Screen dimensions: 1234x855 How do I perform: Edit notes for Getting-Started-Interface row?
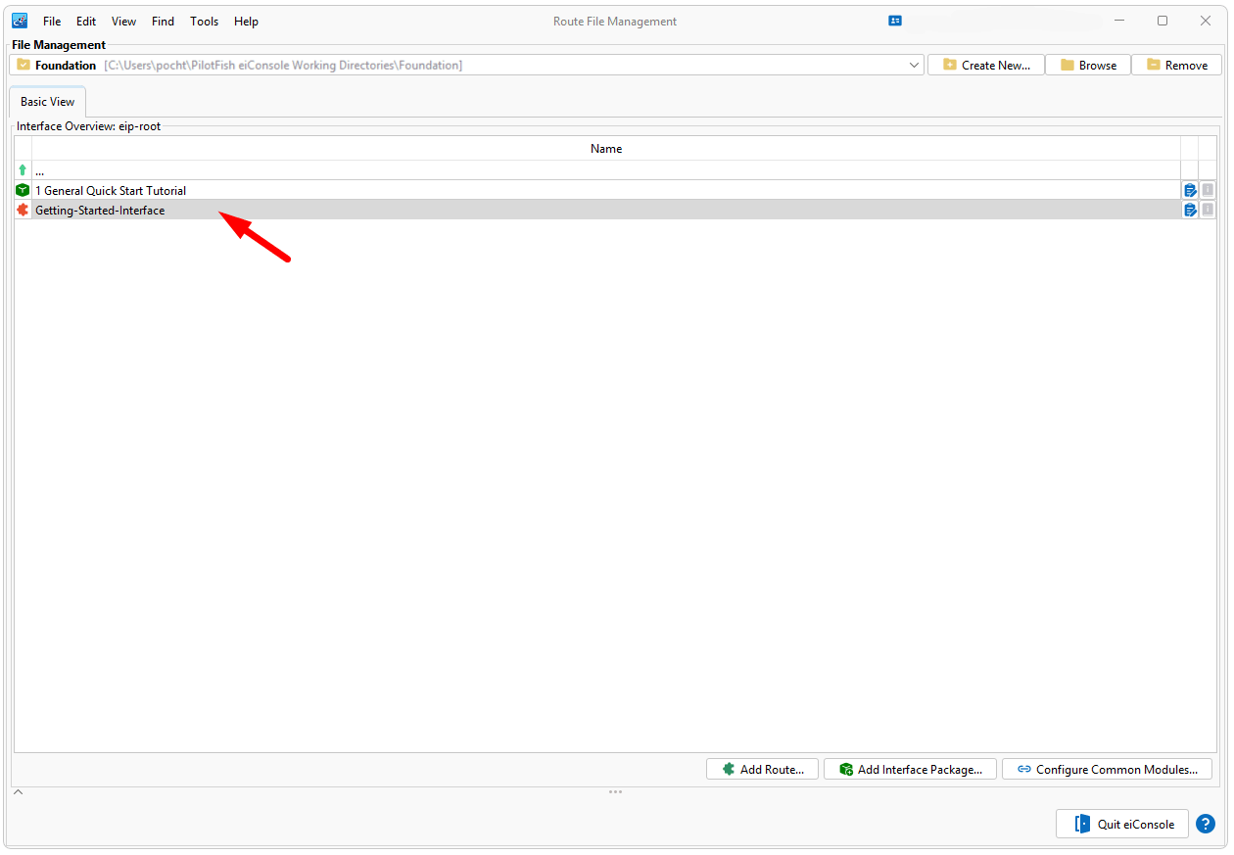click(1190, 210)
